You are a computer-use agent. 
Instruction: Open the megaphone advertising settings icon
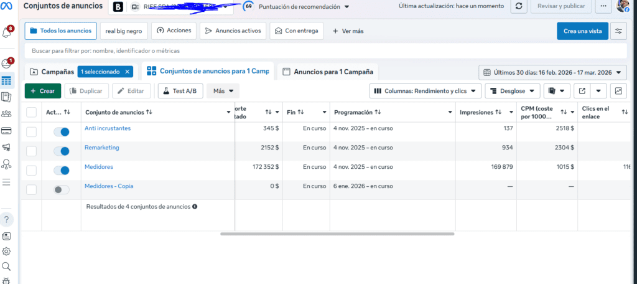pyautogui.click(x=6, y=147)
